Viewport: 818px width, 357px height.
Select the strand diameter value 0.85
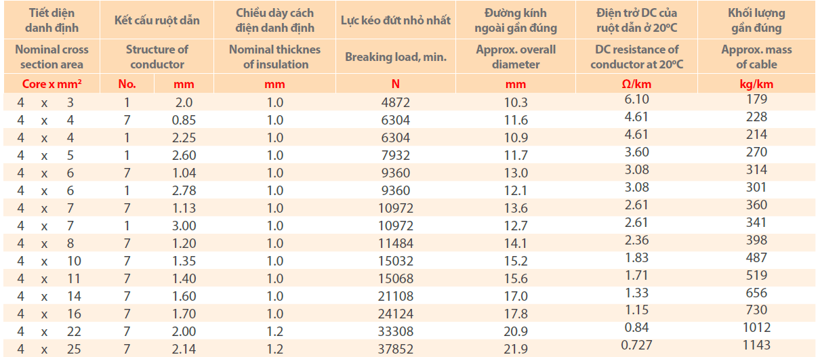coord(184,121)
